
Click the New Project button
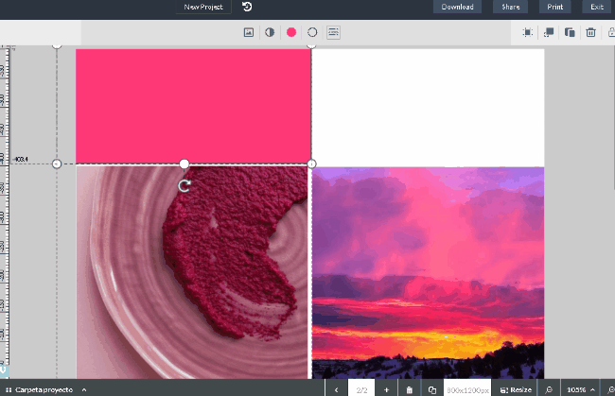coord(203,7)
